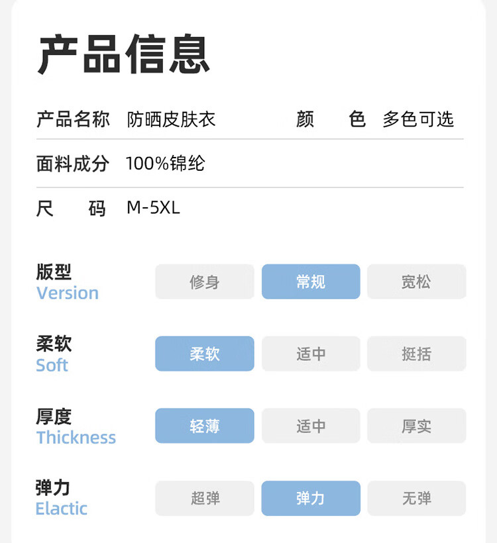
Task: Pick the 宽松 fit option
Action: pyautogui.click(x=416, y=281)
